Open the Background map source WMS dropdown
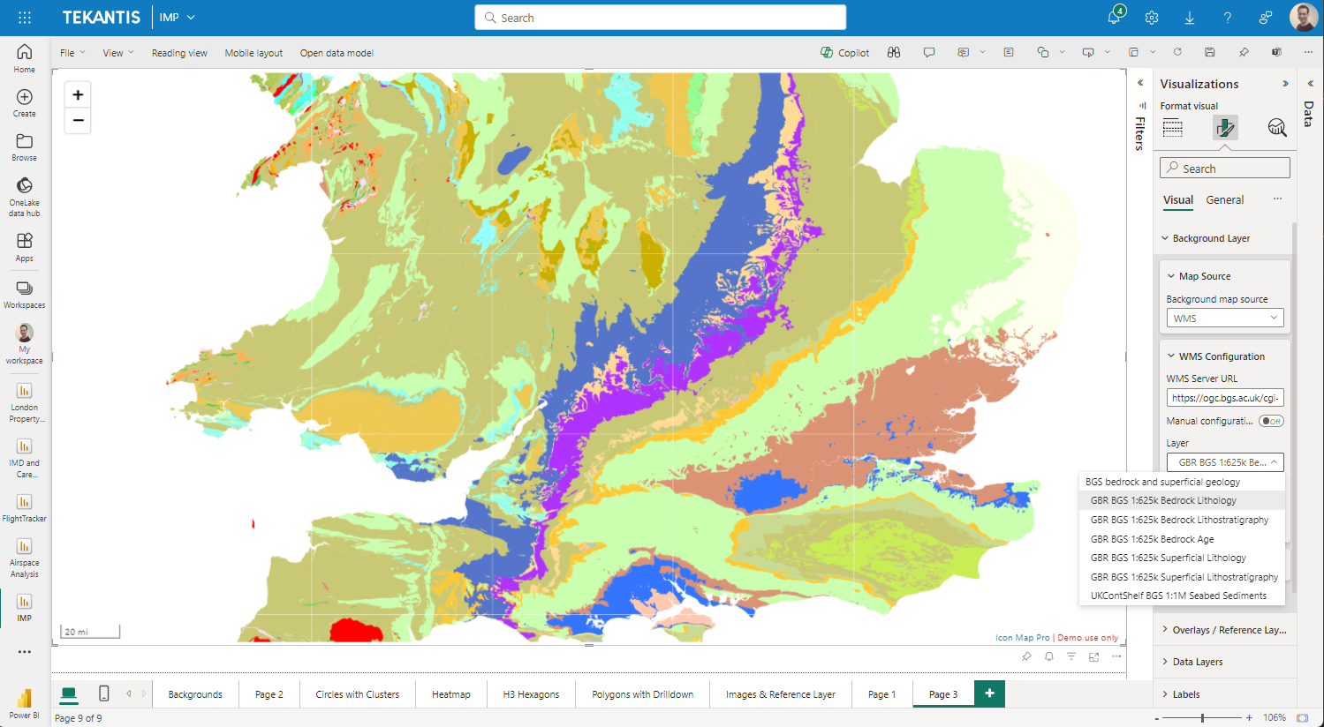1324x727 pixels. (x=1224, y=319)
